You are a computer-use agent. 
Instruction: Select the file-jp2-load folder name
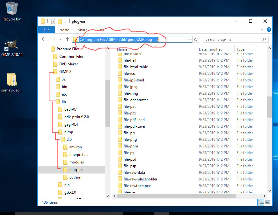(x=134, y=80)
